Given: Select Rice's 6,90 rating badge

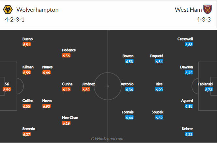Looking at the screenshot, I should pos(159,89).
